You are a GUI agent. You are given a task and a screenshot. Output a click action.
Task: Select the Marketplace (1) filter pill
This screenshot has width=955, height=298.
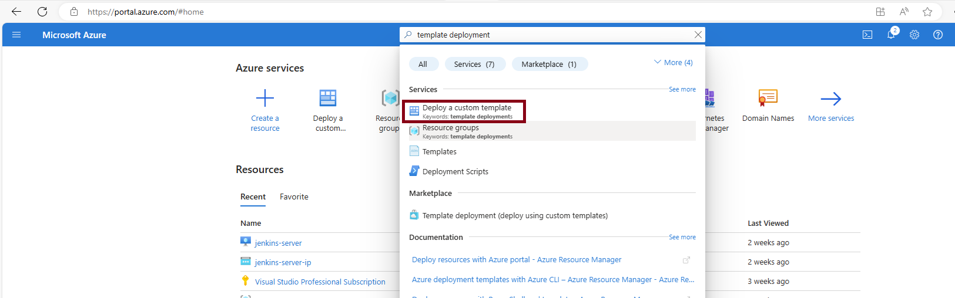(x=549, y=64)
